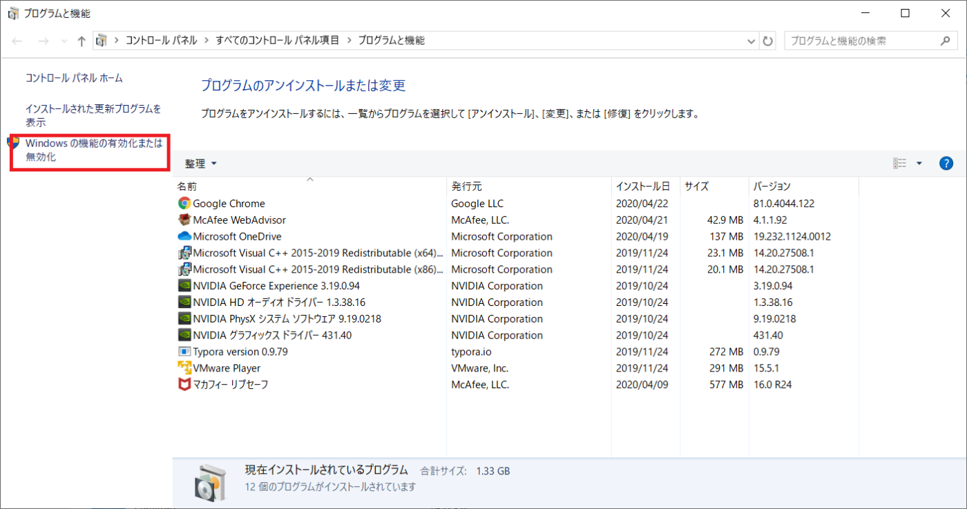The image size is (967, 509).
Task: Select the 42.9 MB size cell
Action: click(724, 220)
